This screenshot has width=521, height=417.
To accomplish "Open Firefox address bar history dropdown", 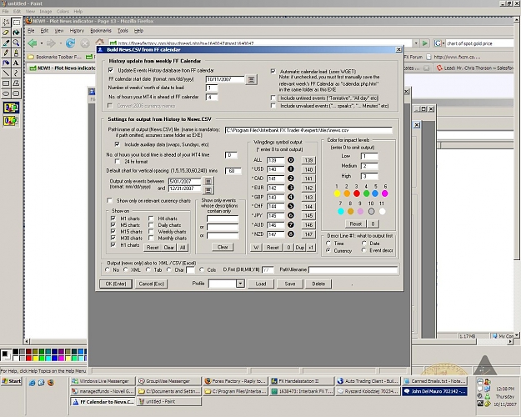I will [416, 43].
